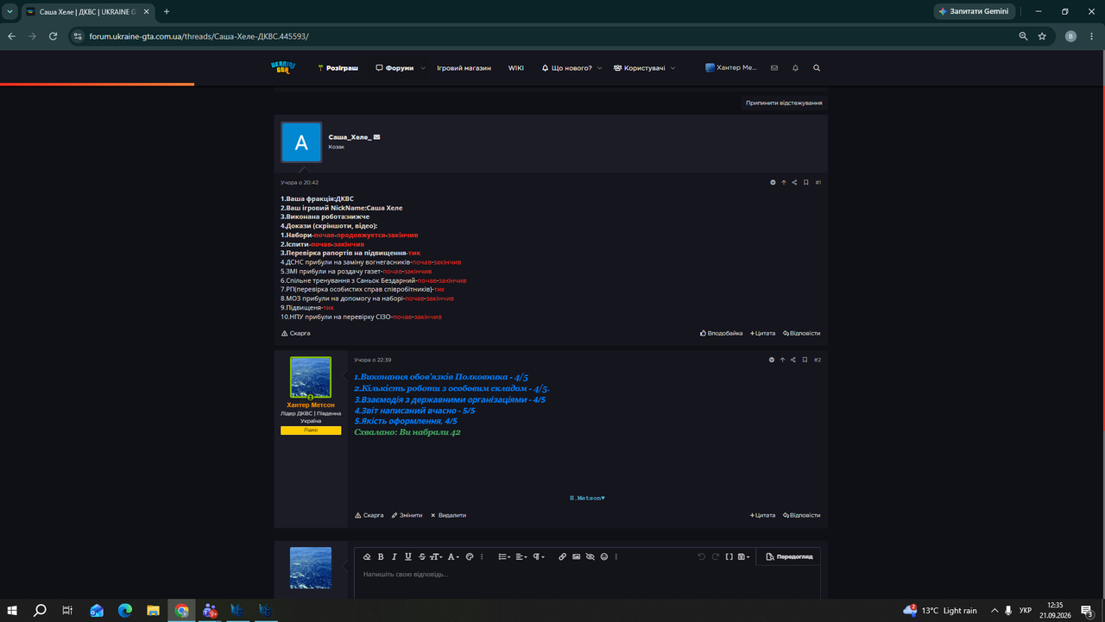Click the share icon on post #2
The height and width of the screenshot is (622, 1105).
pos(794,360)
